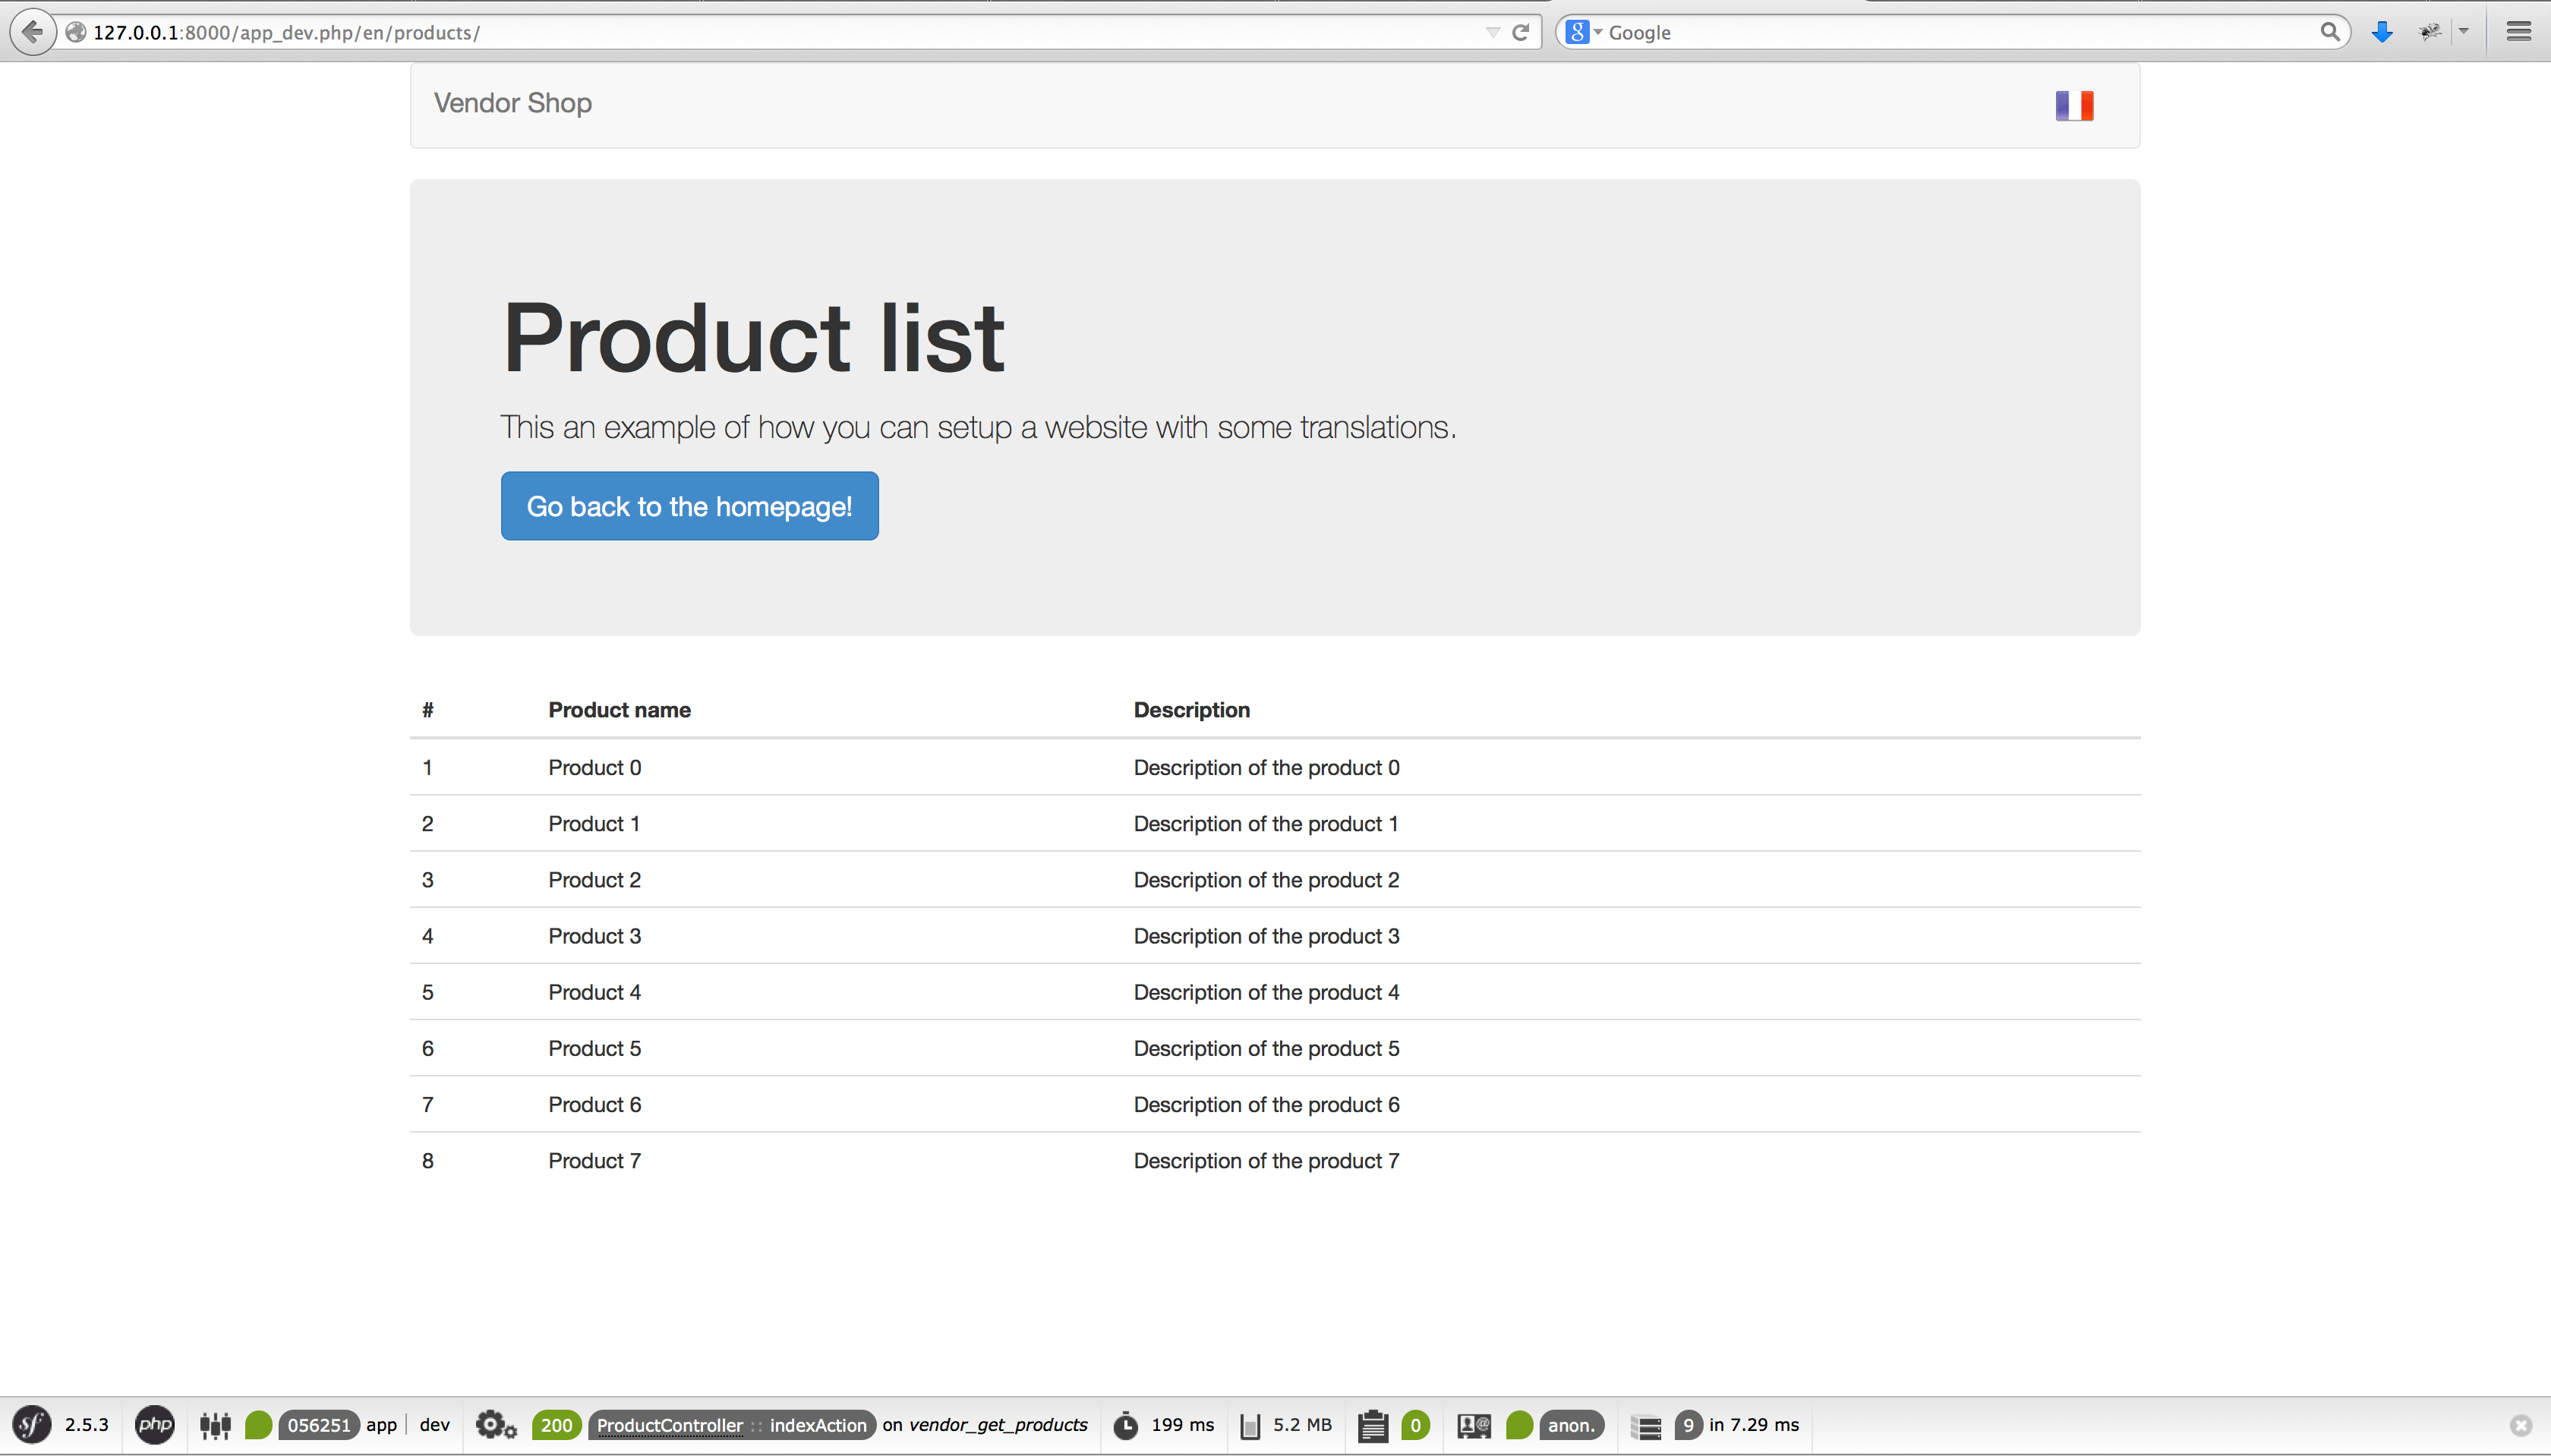This screenshot has height=1456, width=2551.
Task: Open the search engine dropdown arrow
Action: click(1598, 32)
